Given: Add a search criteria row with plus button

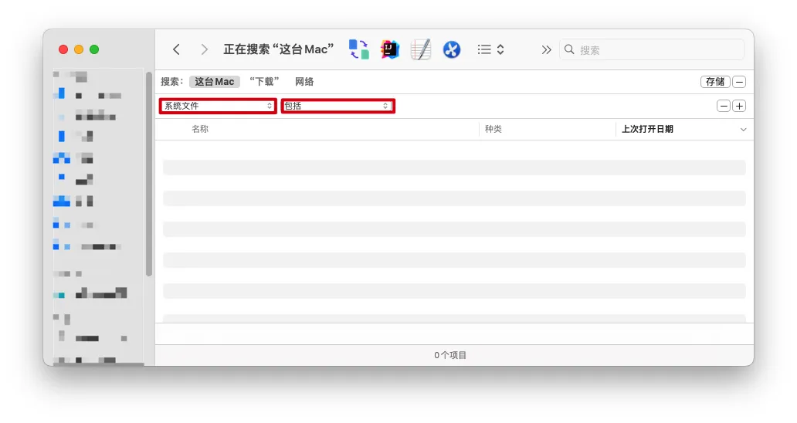Looking at the screenshot, I should 739,107.
